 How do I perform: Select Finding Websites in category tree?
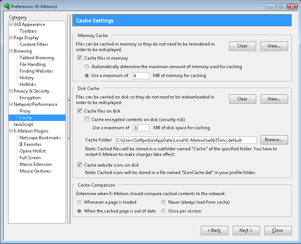36,71
